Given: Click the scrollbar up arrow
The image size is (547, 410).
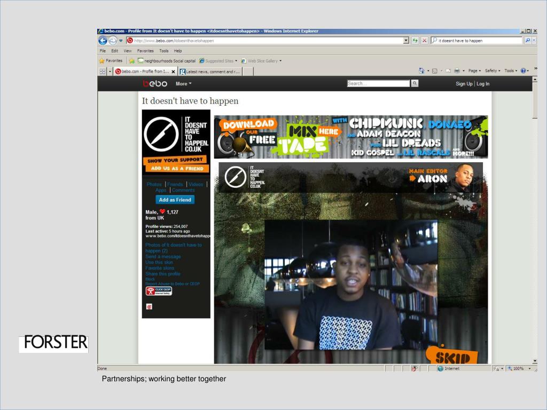Looking at the screenshot, I should coord(535,80).
